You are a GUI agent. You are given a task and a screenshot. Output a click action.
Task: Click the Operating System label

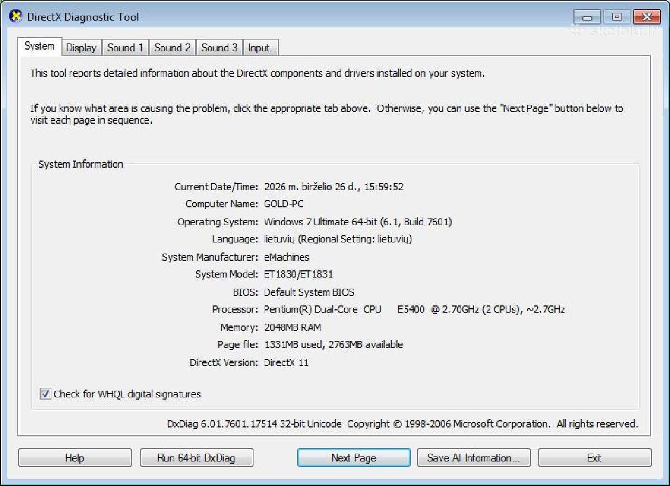point(218,222)
